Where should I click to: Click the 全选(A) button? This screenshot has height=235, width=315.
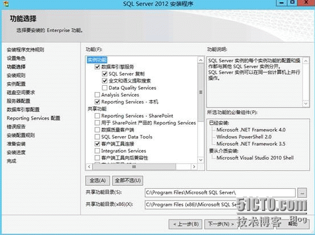coord(98,181)
